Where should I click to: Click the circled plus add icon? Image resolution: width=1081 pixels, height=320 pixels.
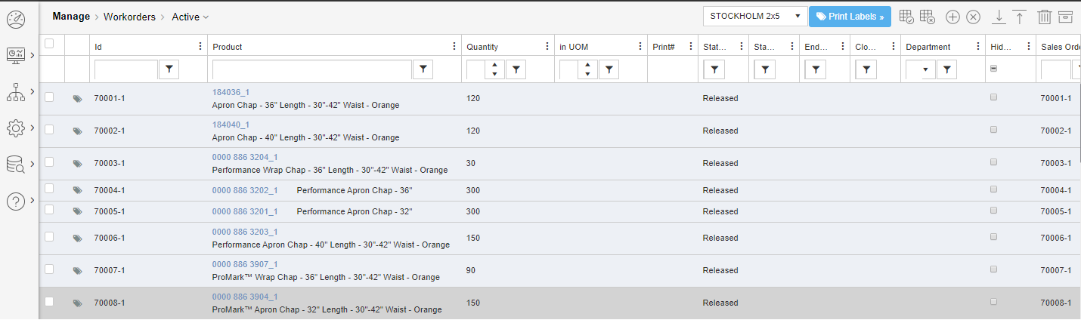coord(952,17)
